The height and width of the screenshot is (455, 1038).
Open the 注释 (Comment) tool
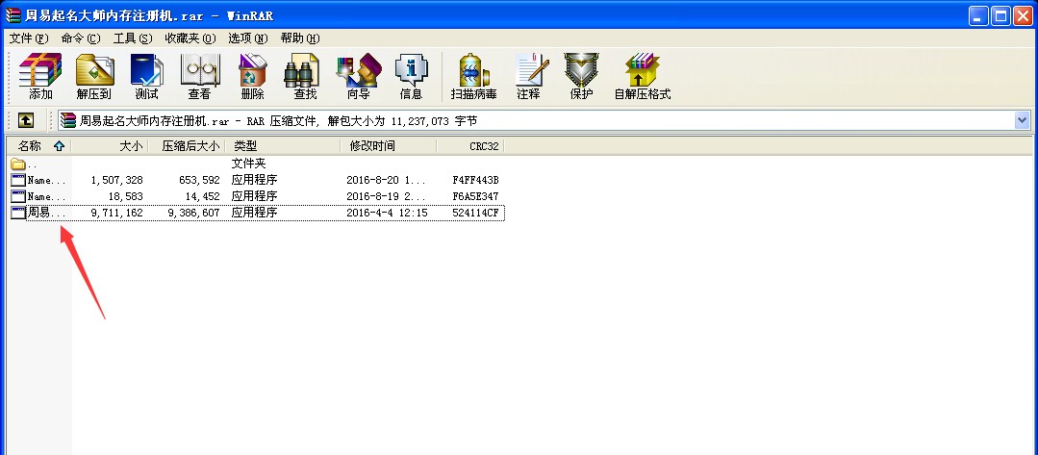point(528,76)
